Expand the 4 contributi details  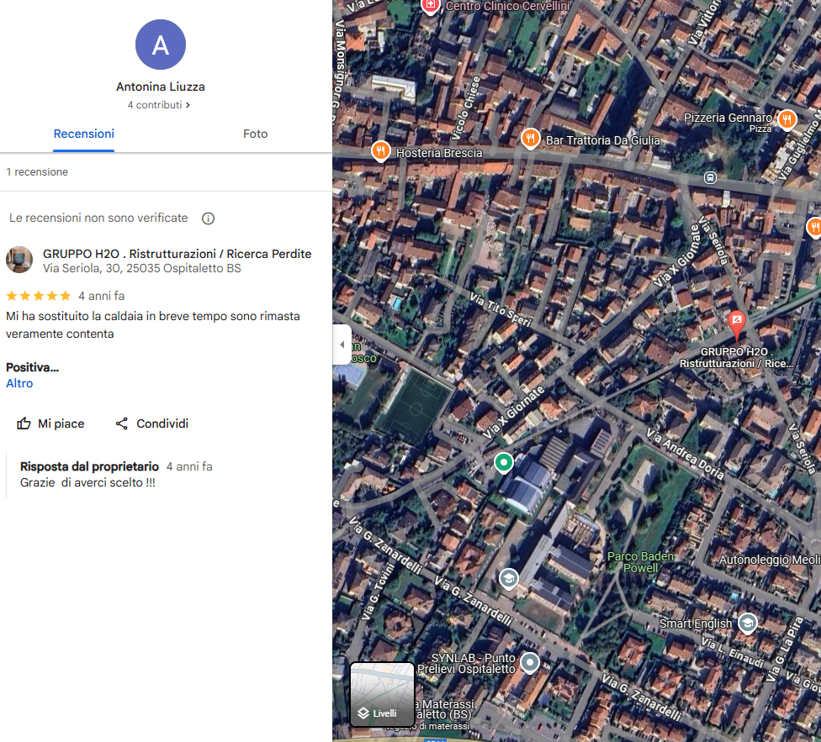pyautogui.click(x=159, y=105)
